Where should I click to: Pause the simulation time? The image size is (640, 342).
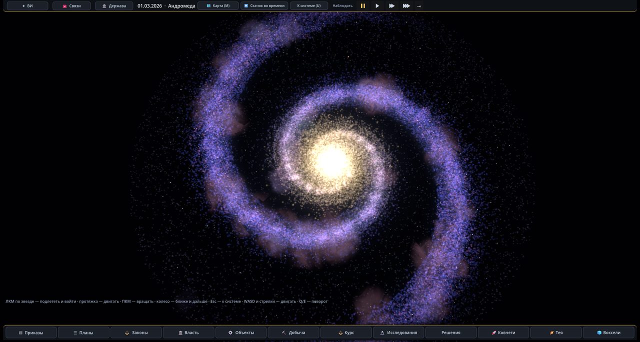(363, 6)
